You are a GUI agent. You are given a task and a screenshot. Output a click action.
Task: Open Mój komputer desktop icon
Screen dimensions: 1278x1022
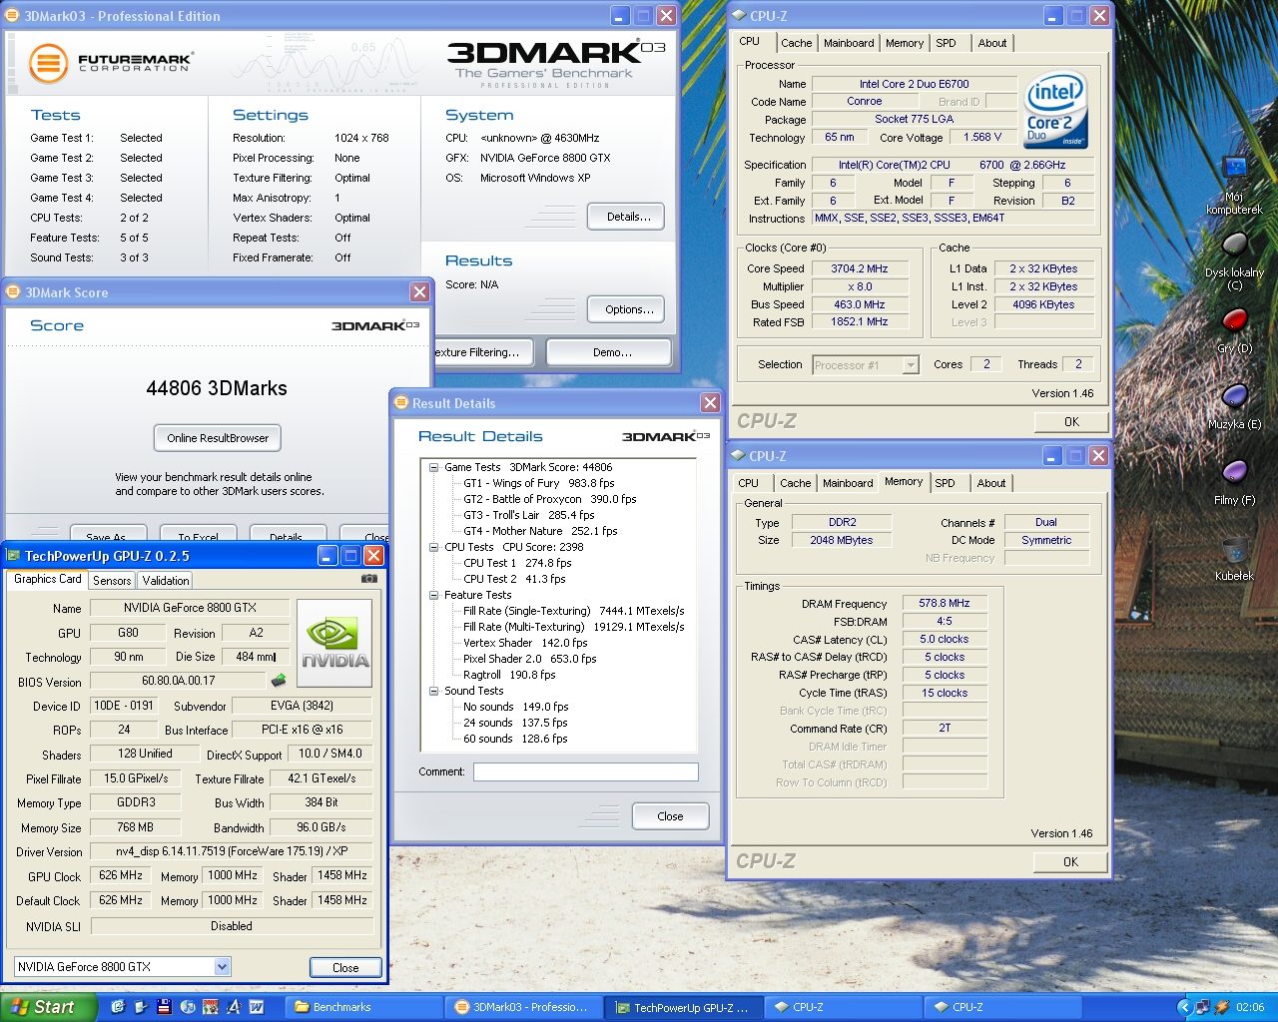(1235, 185)
